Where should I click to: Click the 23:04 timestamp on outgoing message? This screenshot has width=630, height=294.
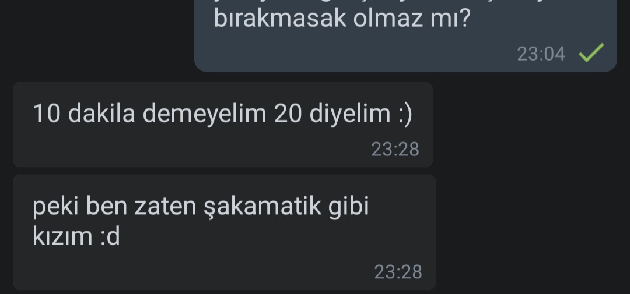[x=541, y=54]
